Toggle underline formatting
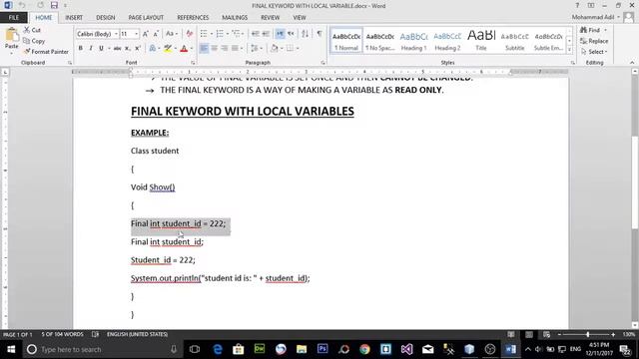The width and height of the screenshot is (639, 359). point(101,48)
